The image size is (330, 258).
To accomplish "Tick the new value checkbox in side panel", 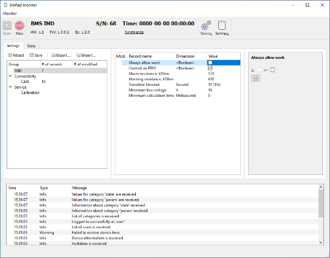I will [273, 70].
